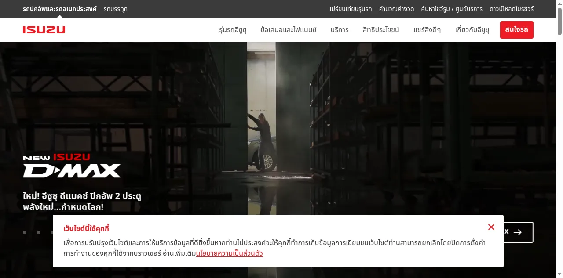Image resolution: width=563 pixels, height=278 pixels.
Task: Click the scrollbar down arrow
Action: (x=559, y=274)
